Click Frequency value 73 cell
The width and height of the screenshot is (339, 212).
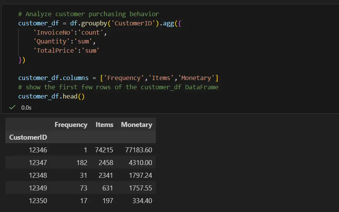[83, 188]
